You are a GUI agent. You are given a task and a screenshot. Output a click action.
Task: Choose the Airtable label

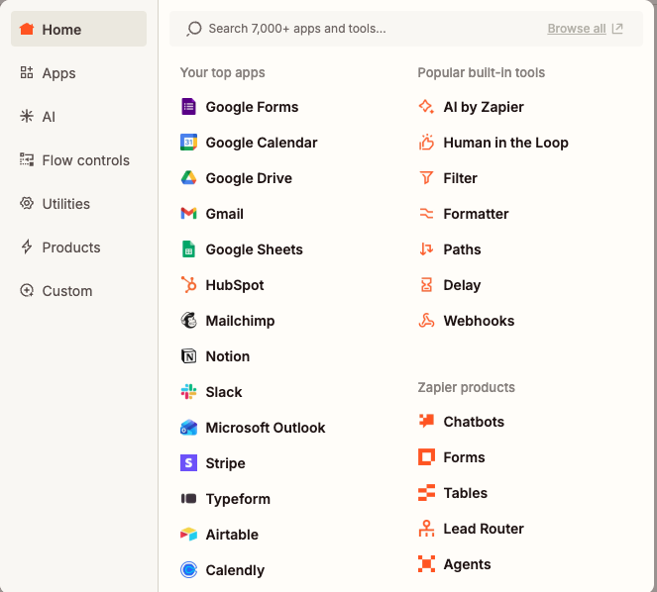coord(232,535)
